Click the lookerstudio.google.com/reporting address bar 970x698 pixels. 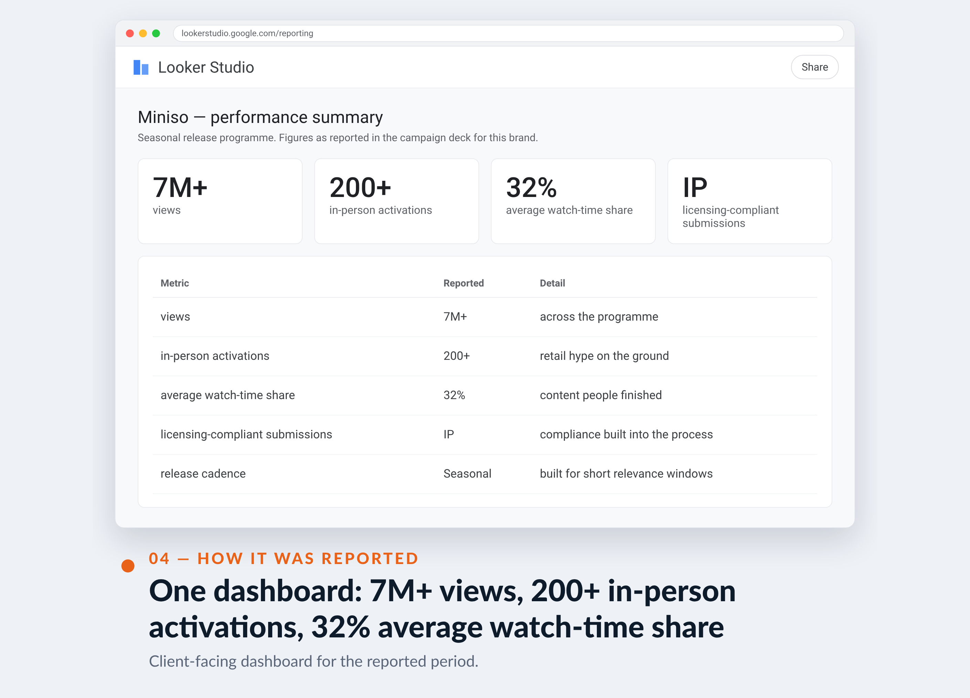pyautogui.click(x=508, y=33)
